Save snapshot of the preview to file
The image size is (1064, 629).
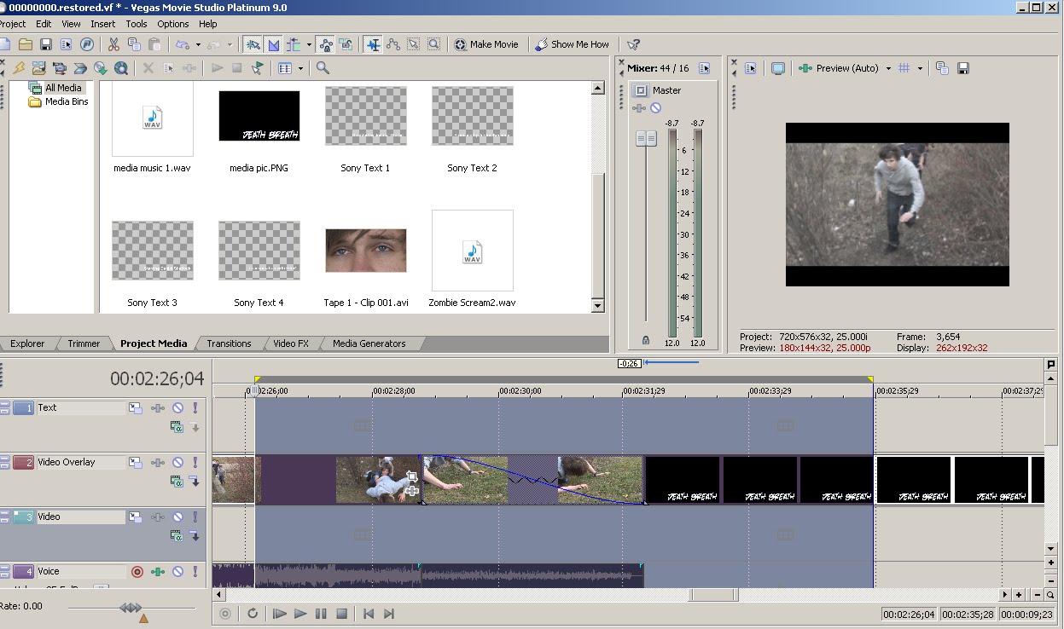(963, 68)
